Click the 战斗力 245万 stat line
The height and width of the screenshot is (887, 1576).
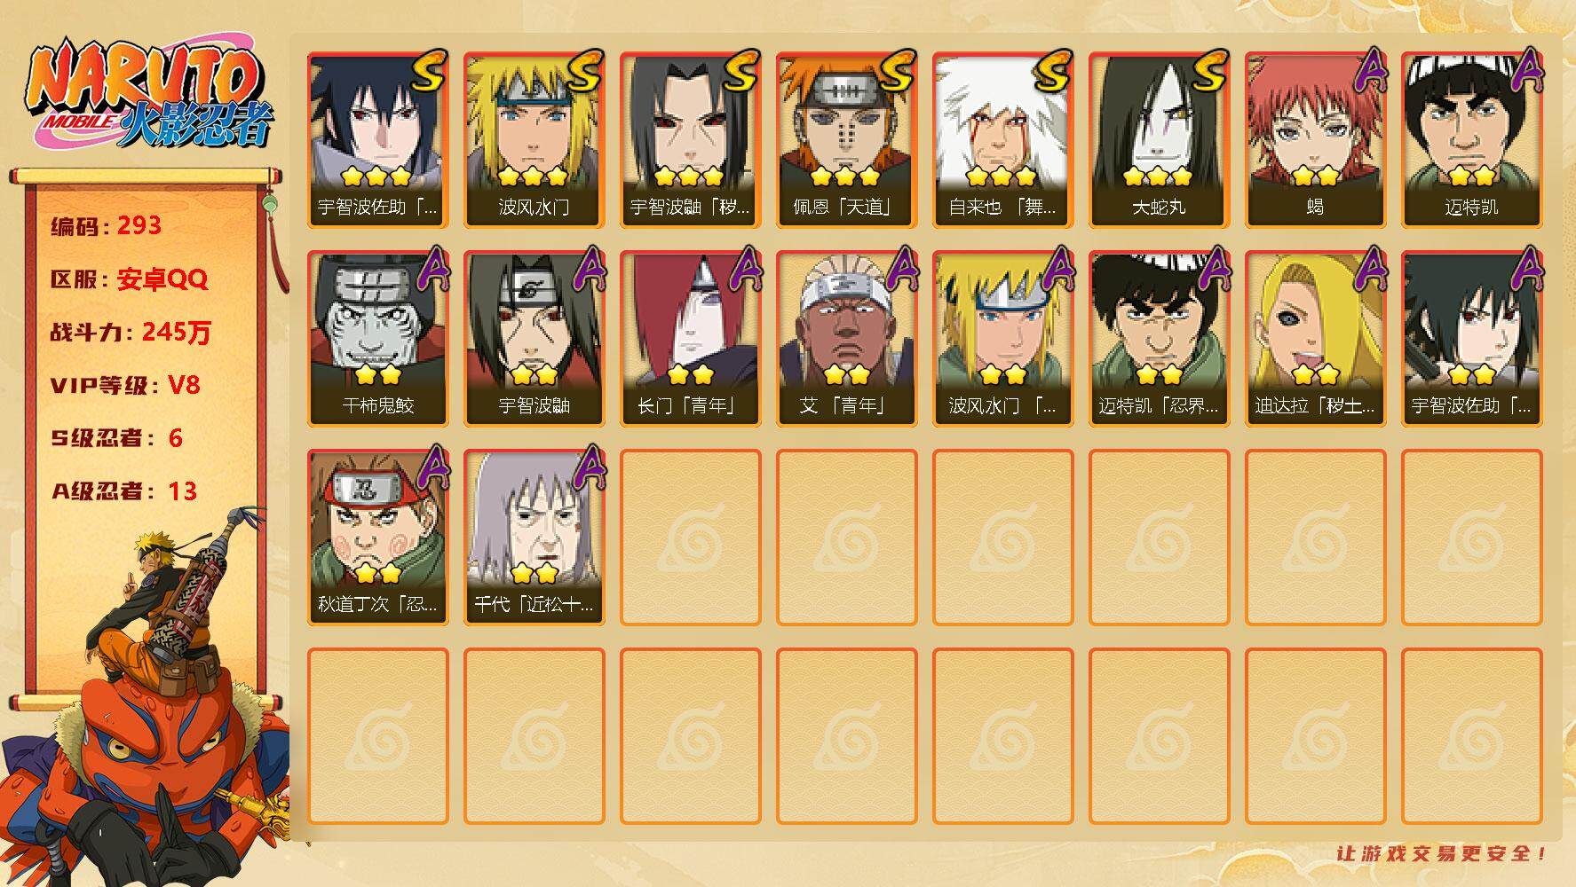(x=131, y=332)
